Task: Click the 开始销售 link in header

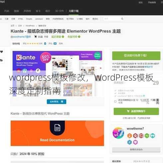Action: (x=152, y=2)
